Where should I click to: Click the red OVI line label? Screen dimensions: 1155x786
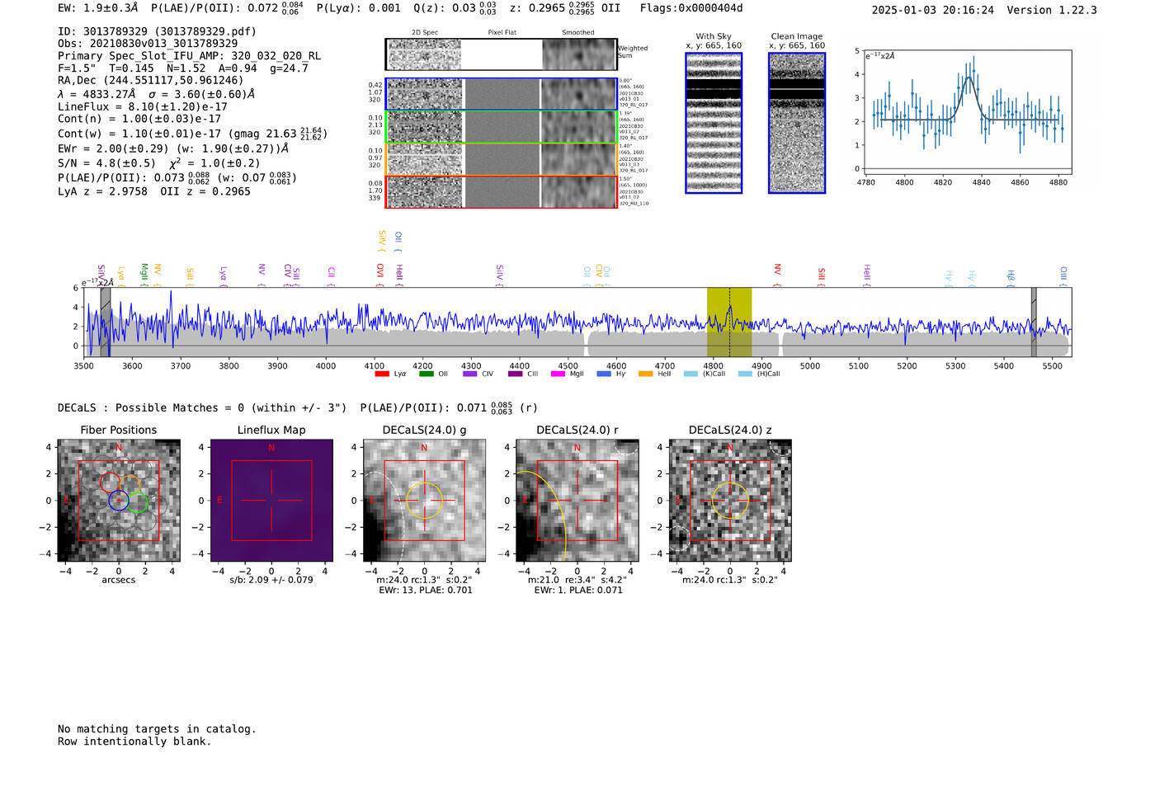pos(380,274)
